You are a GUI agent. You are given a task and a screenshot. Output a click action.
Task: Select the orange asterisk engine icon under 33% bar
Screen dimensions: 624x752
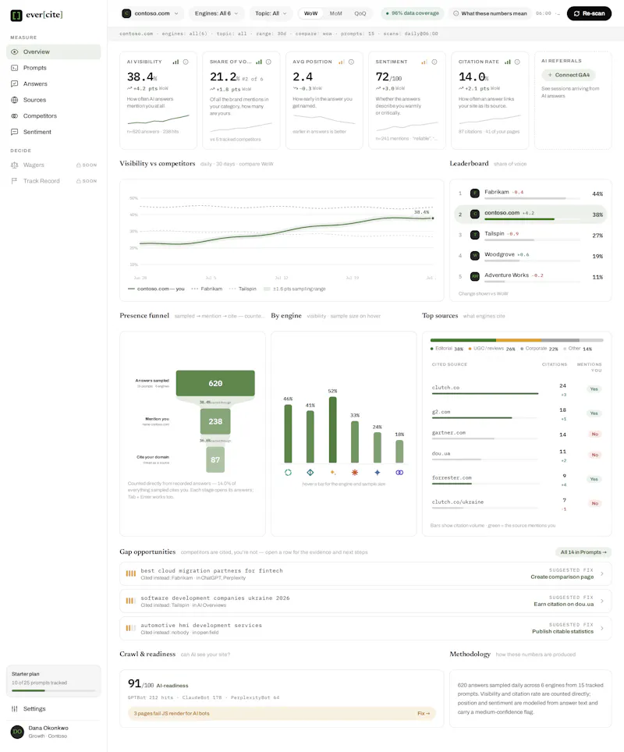pos(355,473)
